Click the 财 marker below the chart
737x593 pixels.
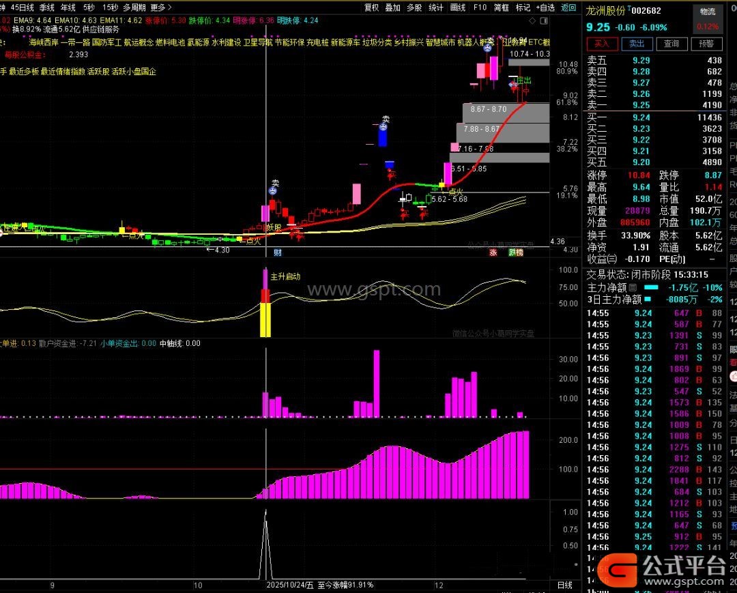(x=278, y=252)
